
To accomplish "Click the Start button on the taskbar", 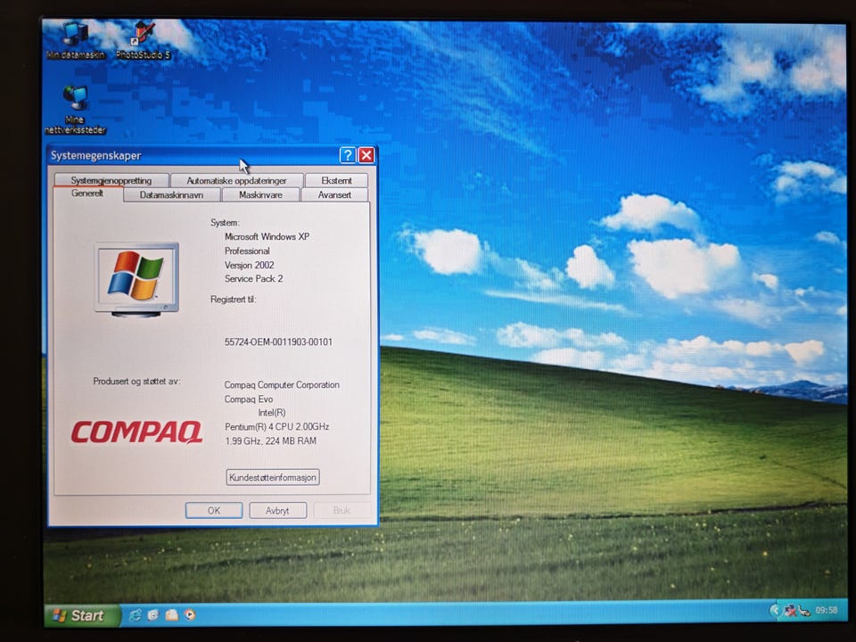I will pos(82,615).
